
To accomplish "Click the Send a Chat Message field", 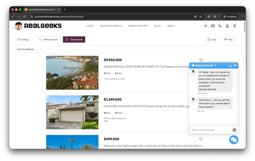I will click(211, 130).
